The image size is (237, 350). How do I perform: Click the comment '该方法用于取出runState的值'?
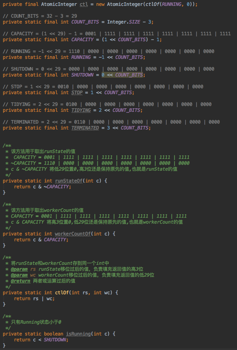tap(43, 151)
